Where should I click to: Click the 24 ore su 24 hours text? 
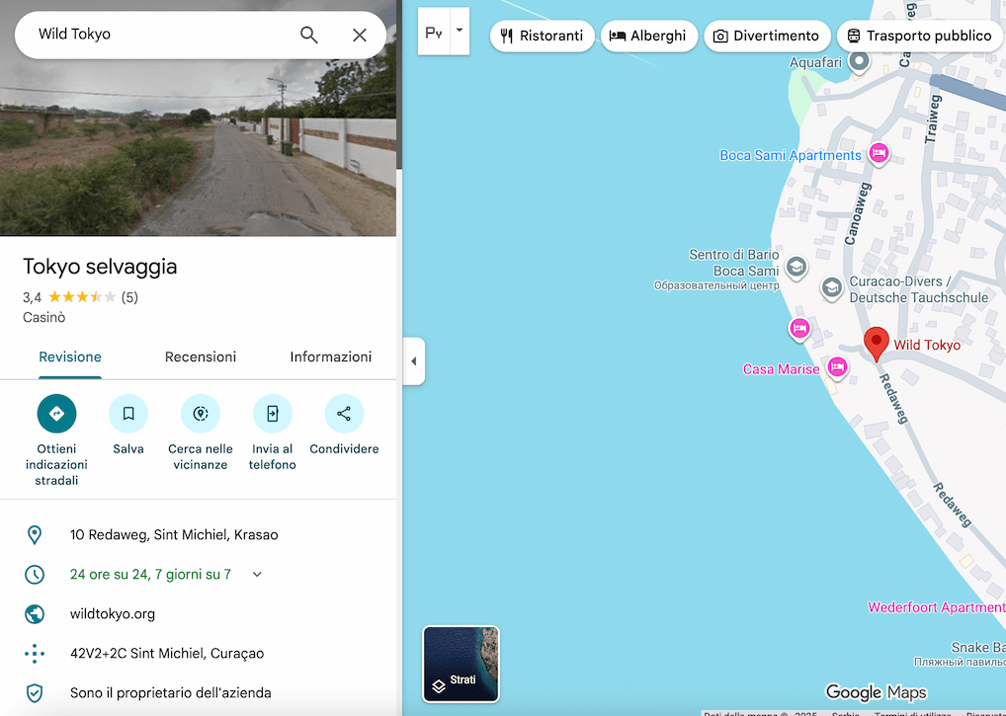150,575
